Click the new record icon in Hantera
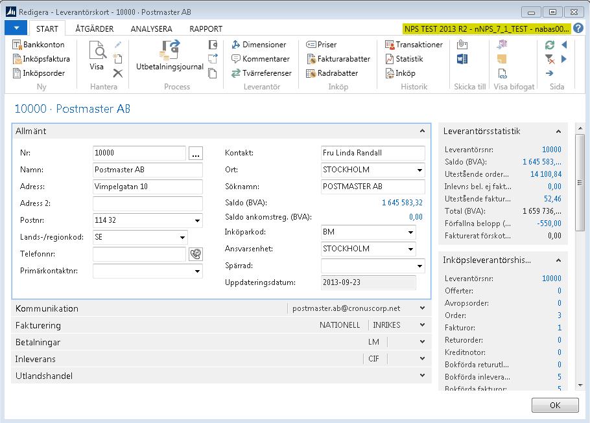 coord(118,59)
